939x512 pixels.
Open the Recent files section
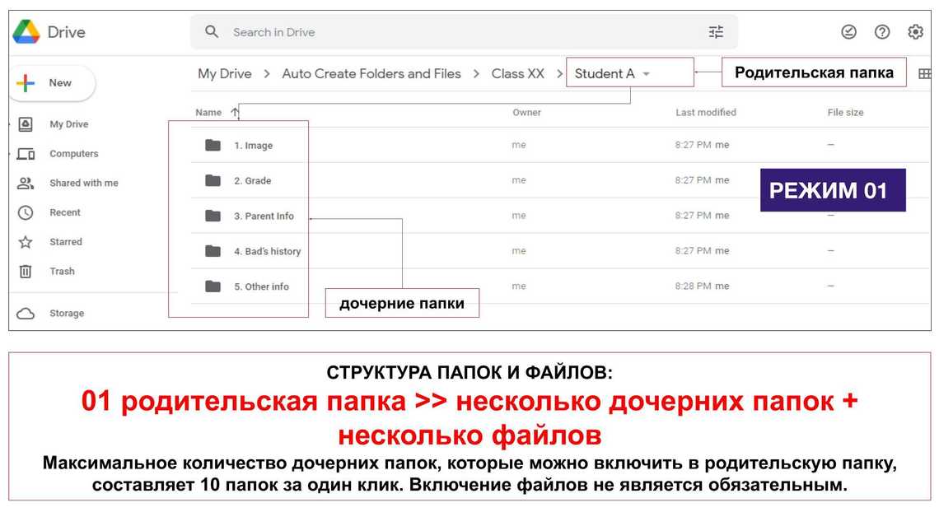64,212
